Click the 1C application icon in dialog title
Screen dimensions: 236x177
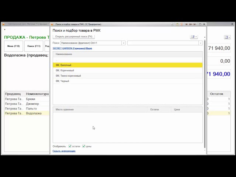[53, 24]
